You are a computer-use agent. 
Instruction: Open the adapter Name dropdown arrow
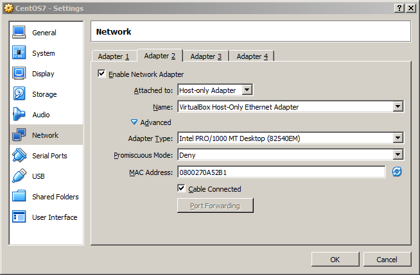398,106
